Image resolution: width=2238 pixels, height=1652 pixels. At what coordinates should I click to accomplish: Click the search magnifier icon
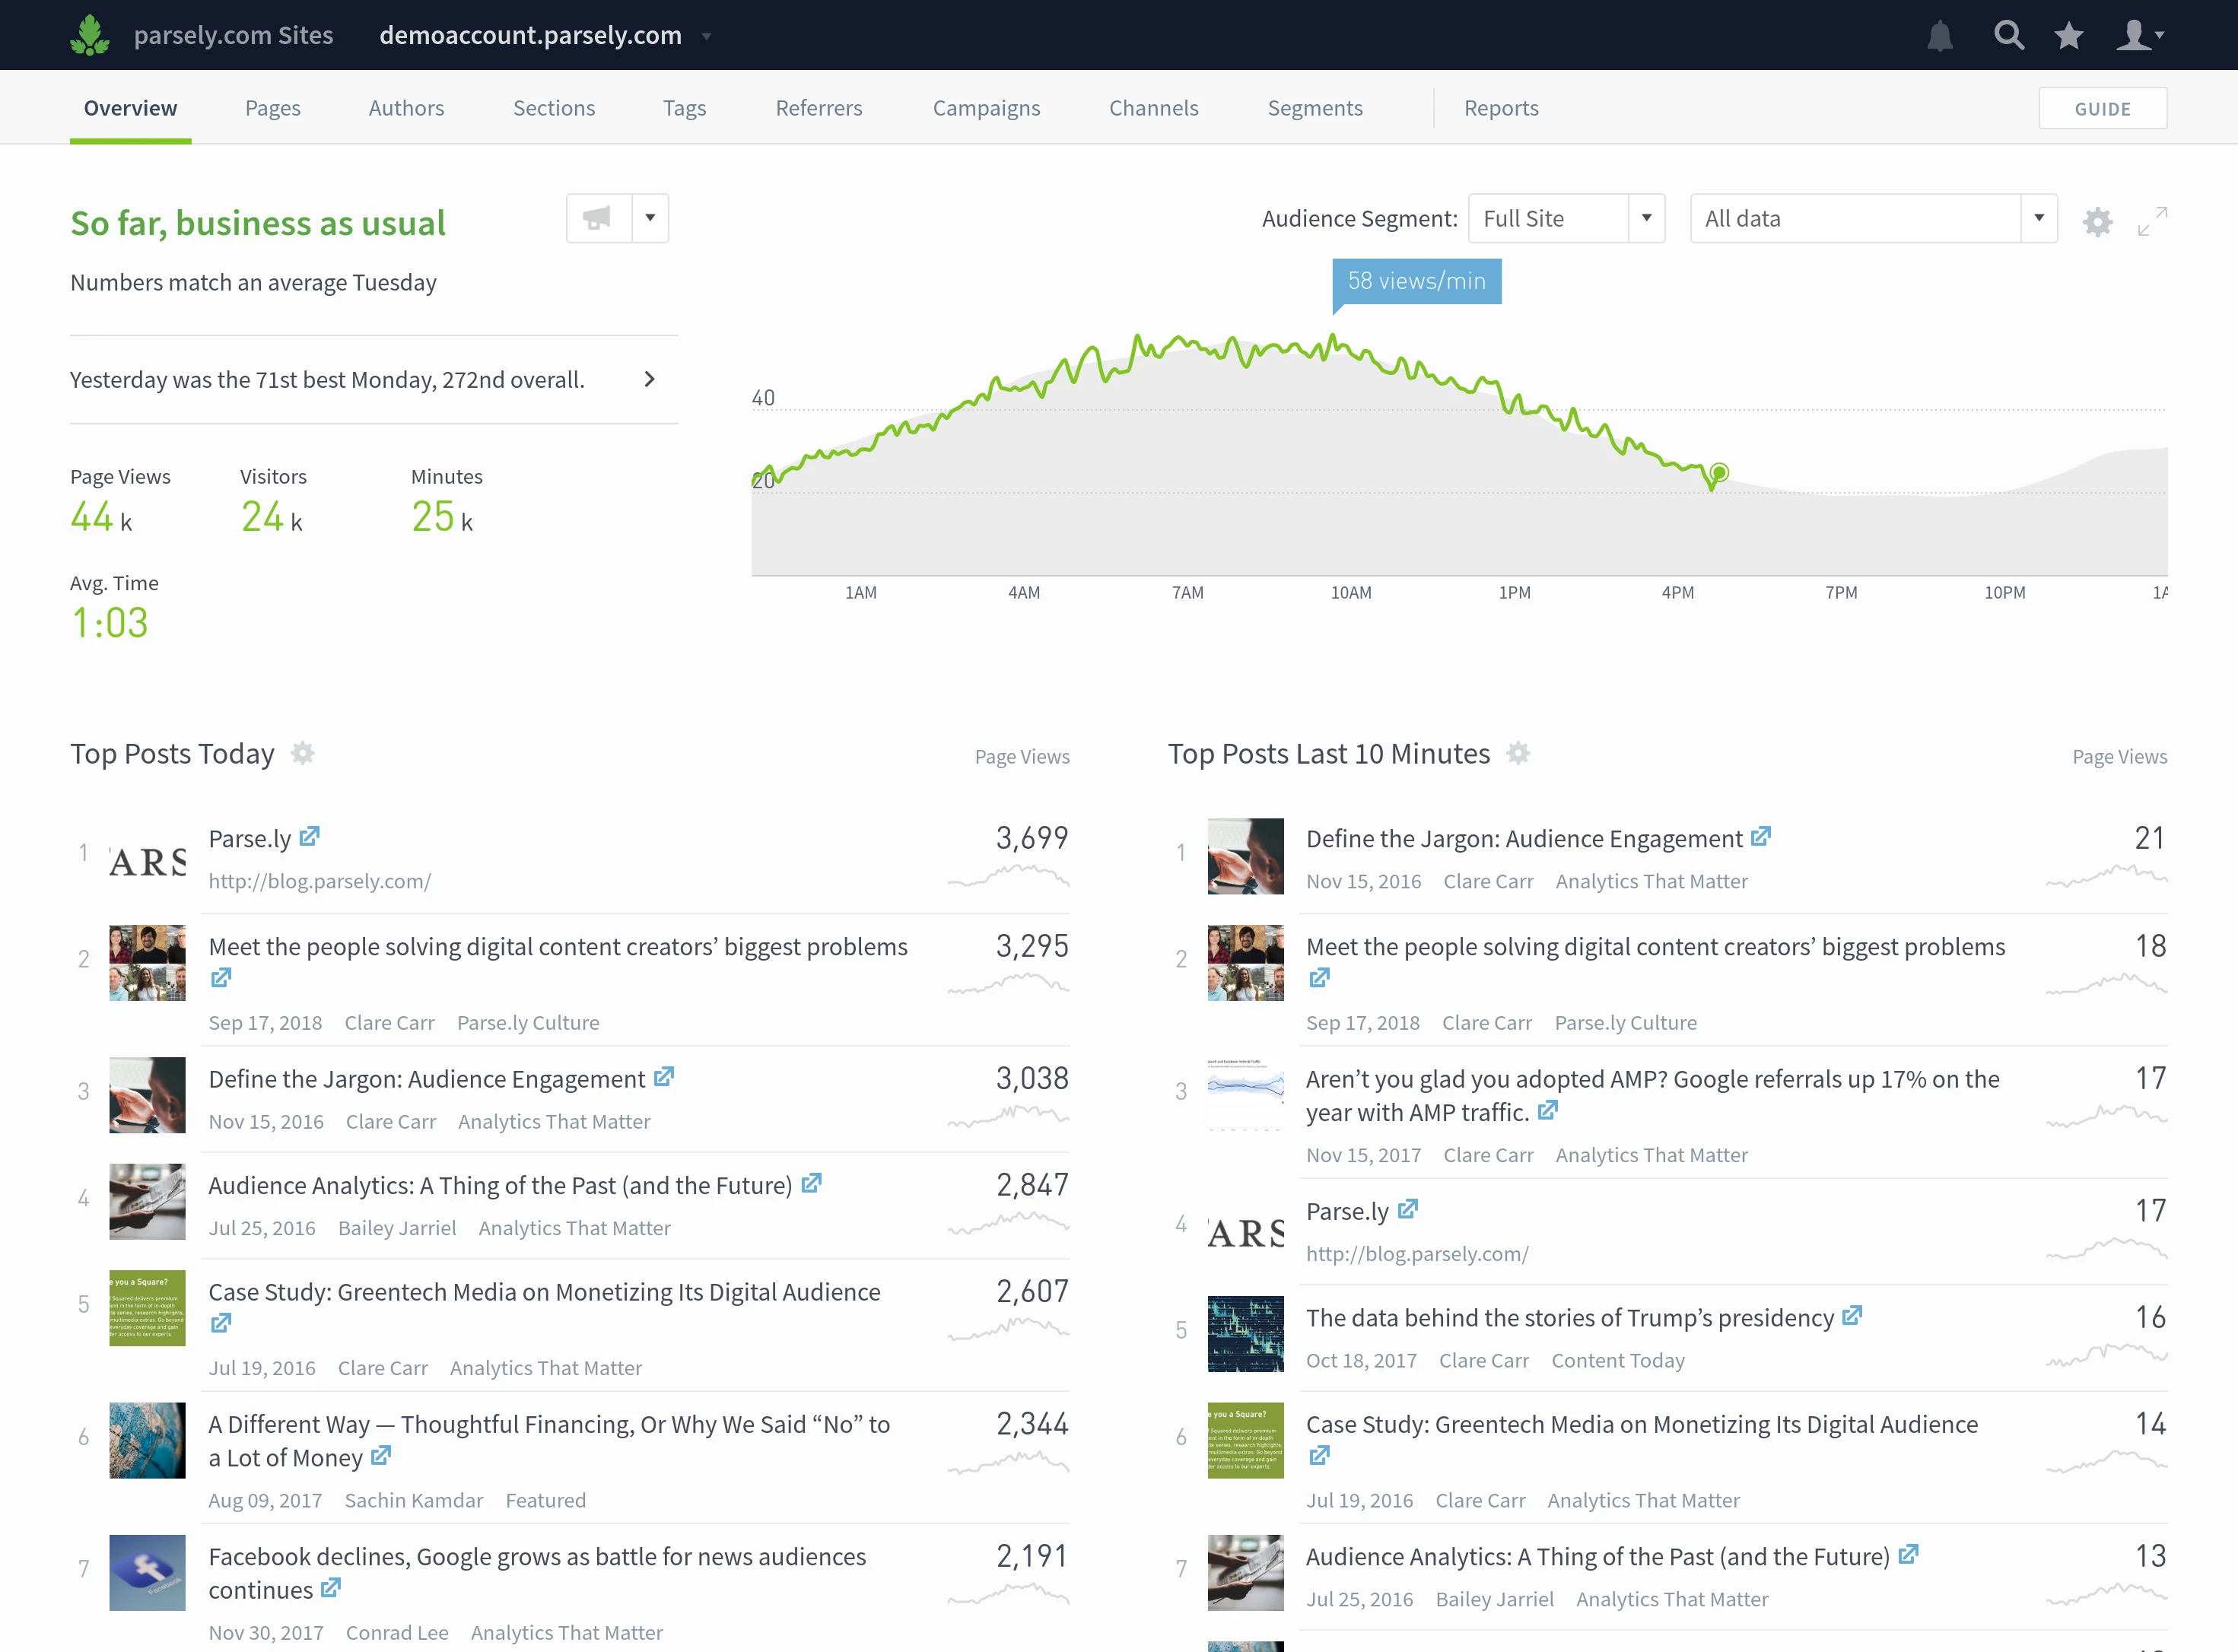(2008, 36)
